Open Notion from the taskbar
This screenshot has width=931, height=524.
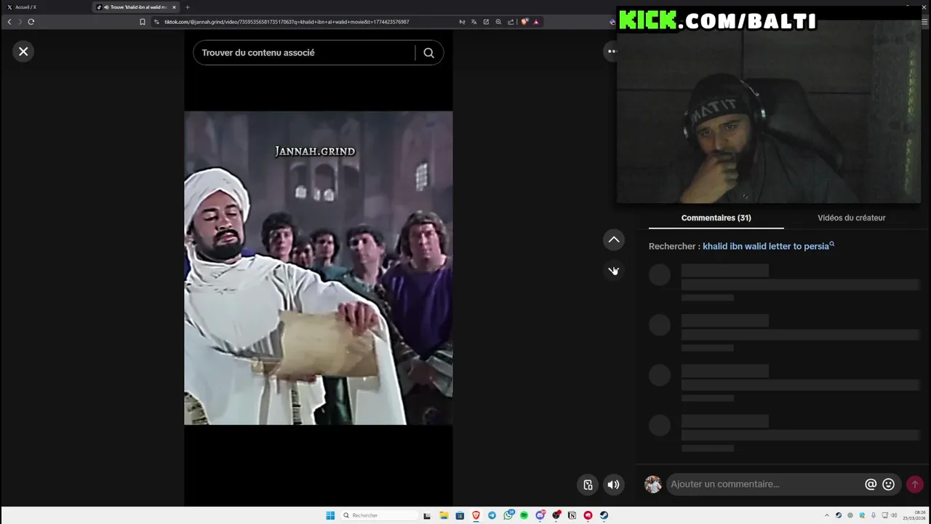pyautogui.click(x=572, y=515)
